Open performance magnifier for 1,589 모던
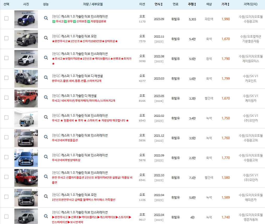 click(46, 196)
